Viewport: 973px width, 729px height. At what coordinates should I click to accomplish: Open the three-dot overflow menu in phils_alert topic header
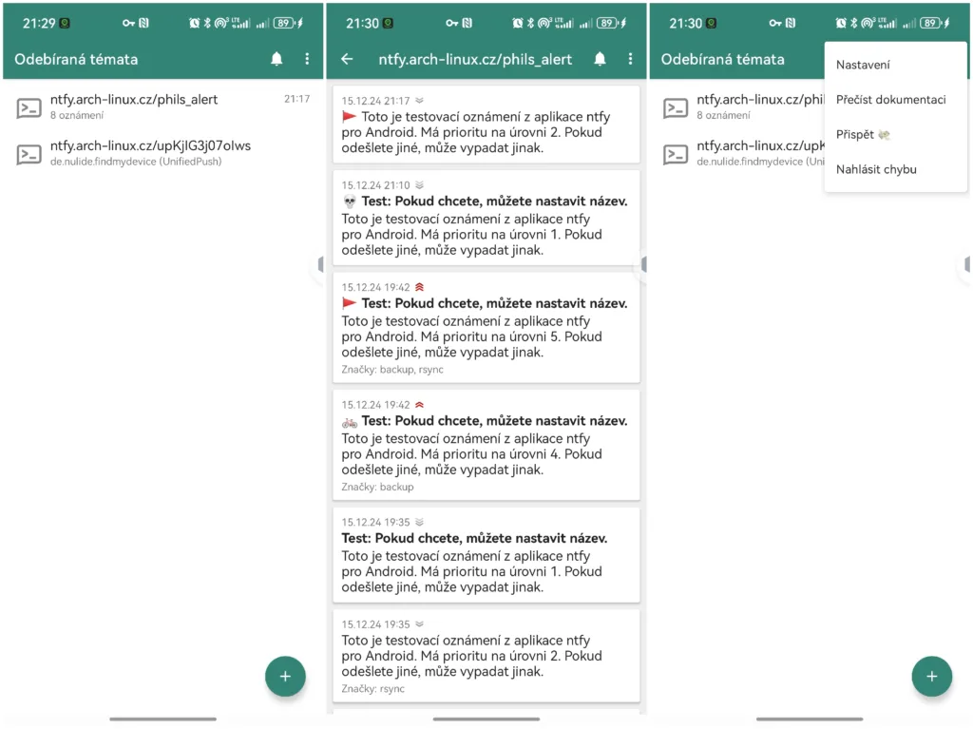[x=630, y=59]
